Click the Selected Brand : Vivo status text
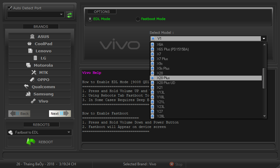 pyautogui.click(x=140, y=164)
